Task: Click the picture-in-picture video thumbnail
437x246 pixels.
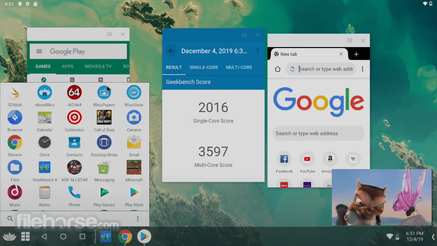Action: tap(382, 197)
